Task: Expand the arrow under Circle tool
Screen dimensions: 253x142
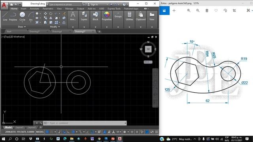Action: 22,22
